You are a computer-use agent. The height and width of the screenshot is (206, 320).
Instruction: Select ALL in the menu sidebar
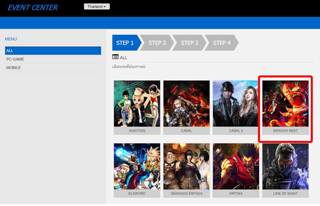53,51
